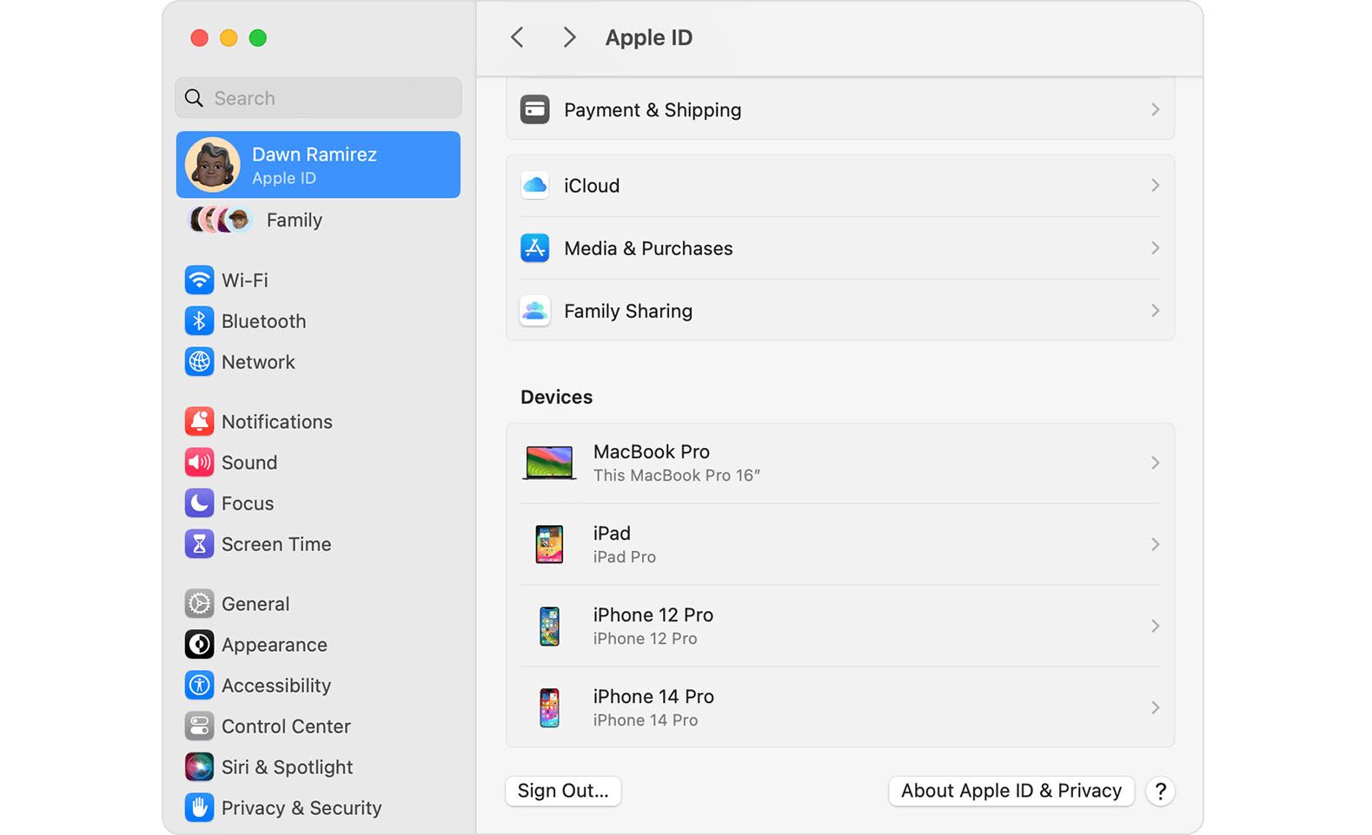Screen dimensions: 1372x835
Task: Open iPhone 12 Pro details chevron
Action: pos(1155,626)
